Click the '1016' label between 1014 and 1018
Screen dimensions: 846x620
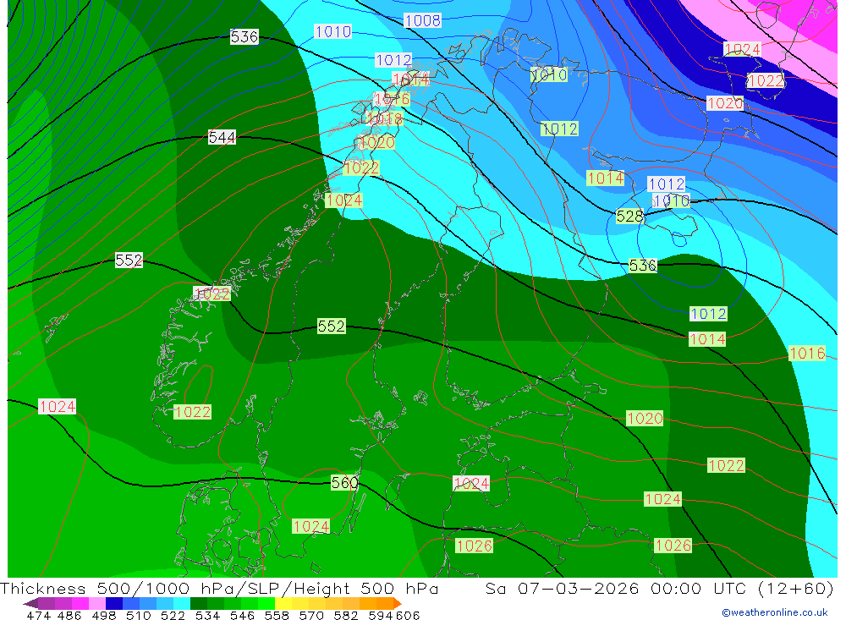(x=392, y=99)
